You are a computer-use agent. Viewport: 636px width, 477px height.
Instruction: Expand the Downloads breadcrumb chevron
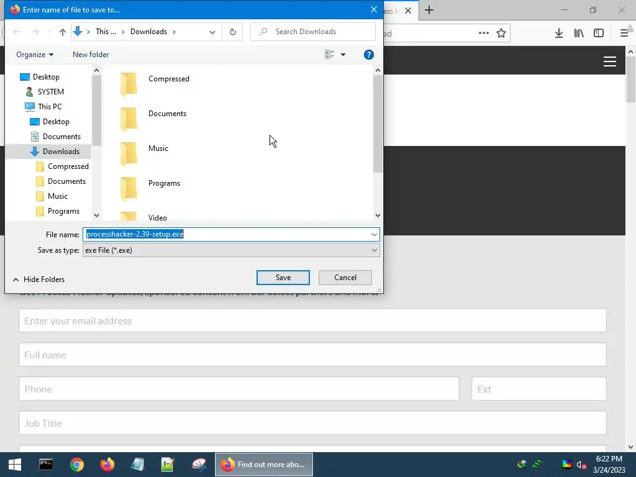tap(174, 32)
